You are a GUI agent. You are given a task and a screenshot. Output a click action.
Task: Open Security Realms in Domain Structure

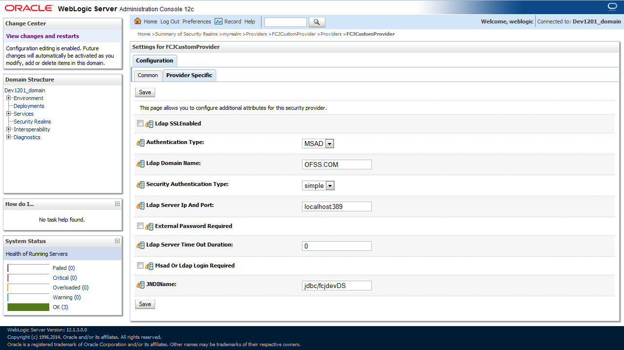click(32, 122)
